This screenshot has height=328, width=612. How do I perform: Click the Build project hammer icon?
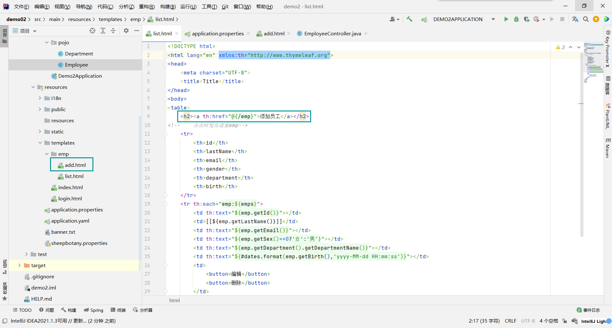[409, 19]
